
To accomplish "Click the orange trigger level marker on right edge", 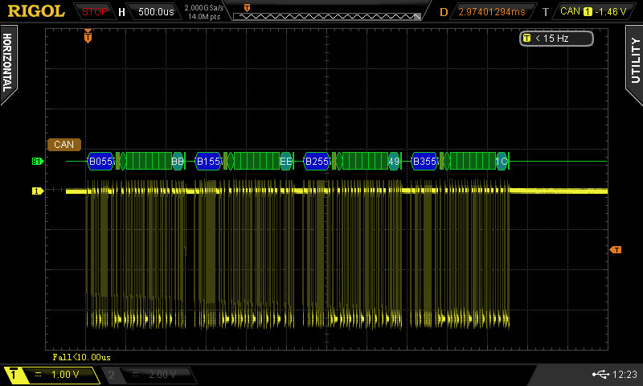I will pos(616,250).
